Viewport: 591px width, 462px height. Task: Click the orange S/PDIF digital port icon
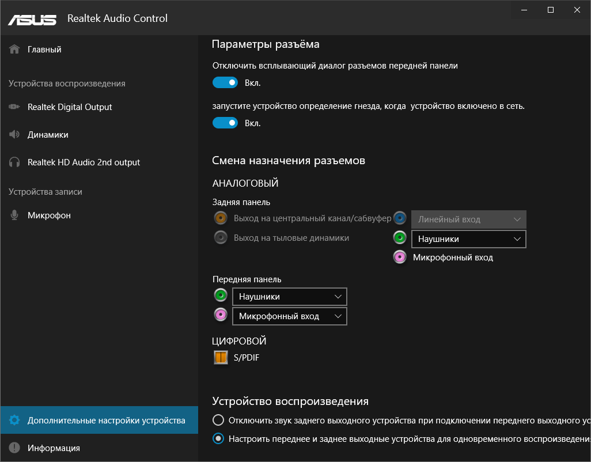pyautogui.click(x=221, y=357)
